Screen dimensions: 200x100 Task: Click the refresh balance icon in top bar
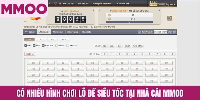pos(155,2)
